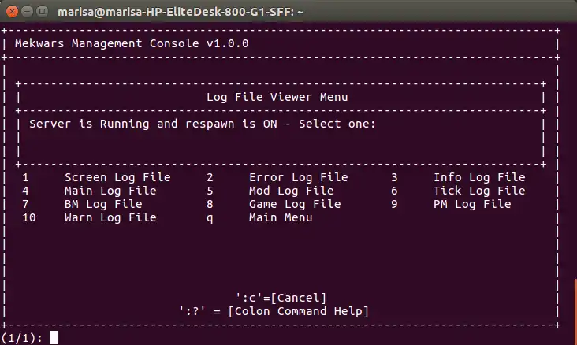This screenshot has width=577, height=345.
Task: Open BM Log File entry
Action: click(x=103, y=204)
